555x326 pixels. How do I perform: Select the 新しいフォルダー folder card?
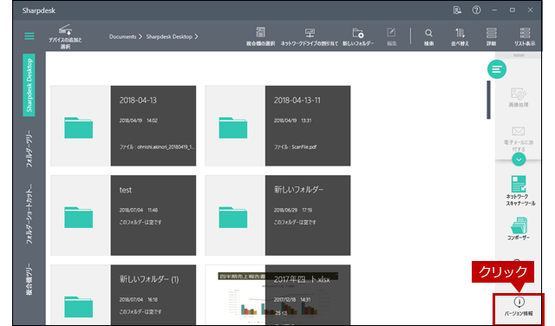[x=277, y=215]
